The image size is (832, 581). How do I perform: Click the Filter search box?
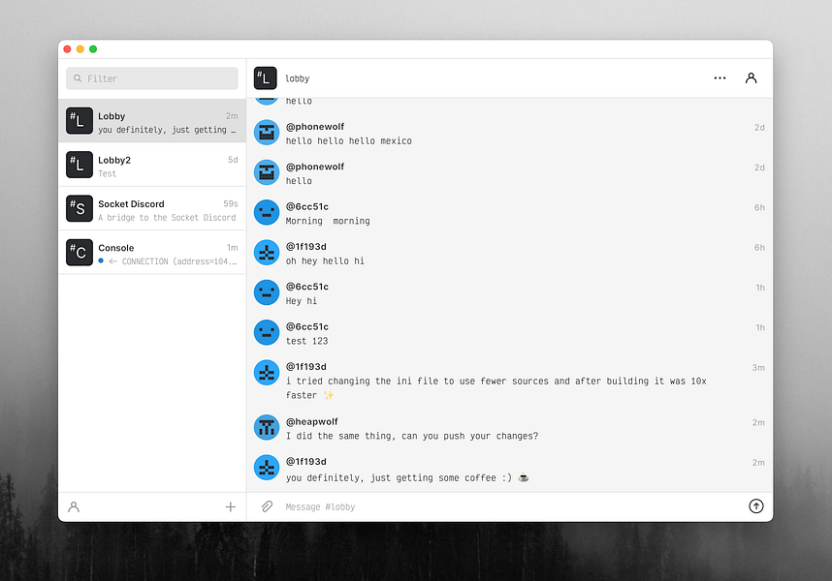pos(151,78)
